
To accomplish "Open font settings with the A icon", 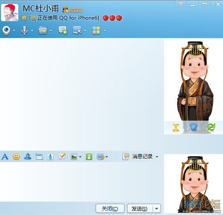I will [5, 157].
